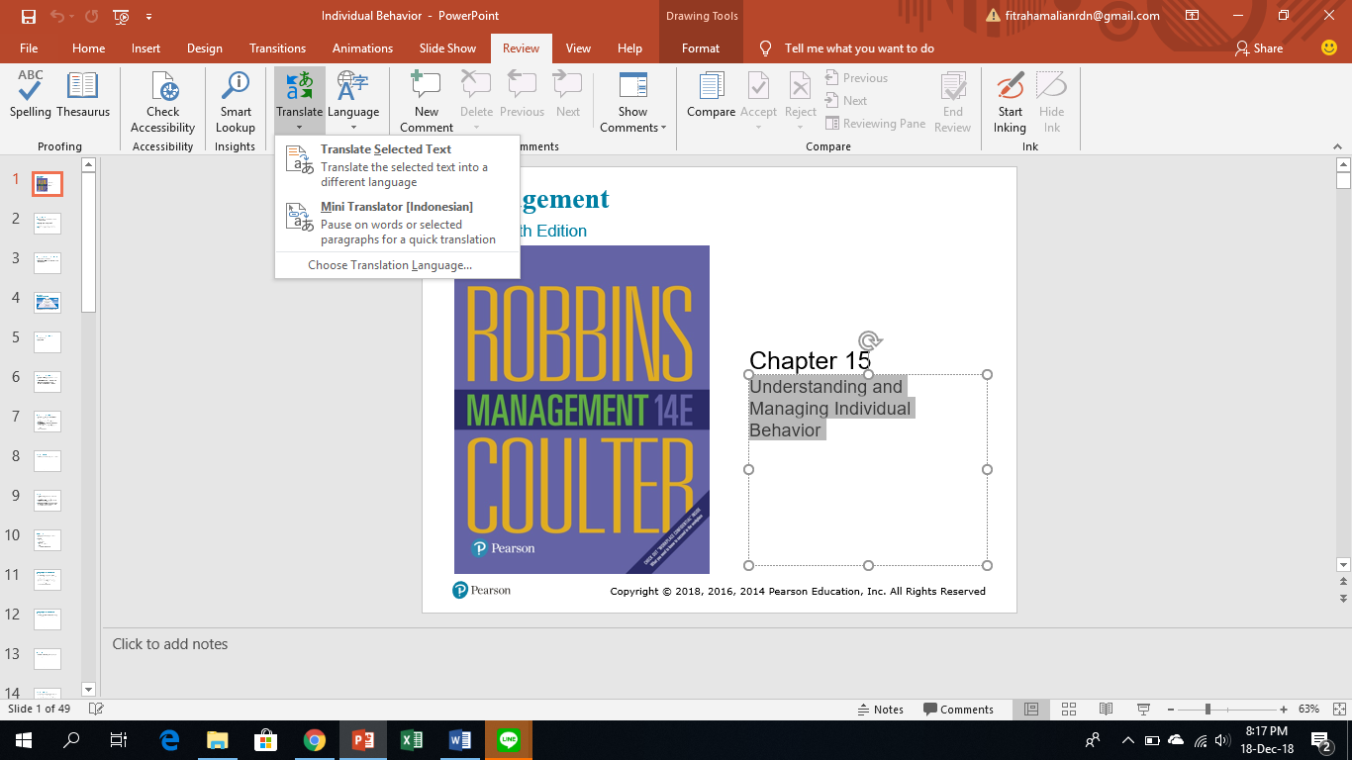The width and height of the screenshot is (1352, 760).
Task: Click the Share button
Action: pyautogui.click(x=1259, y=48)
